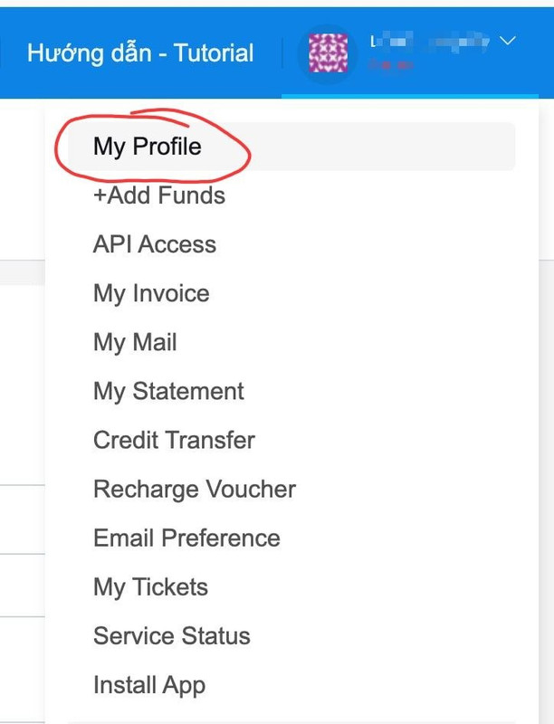Viewport: 554px width, 724px height.
Task: Select Install App option
Action: [x=149, y=685]
